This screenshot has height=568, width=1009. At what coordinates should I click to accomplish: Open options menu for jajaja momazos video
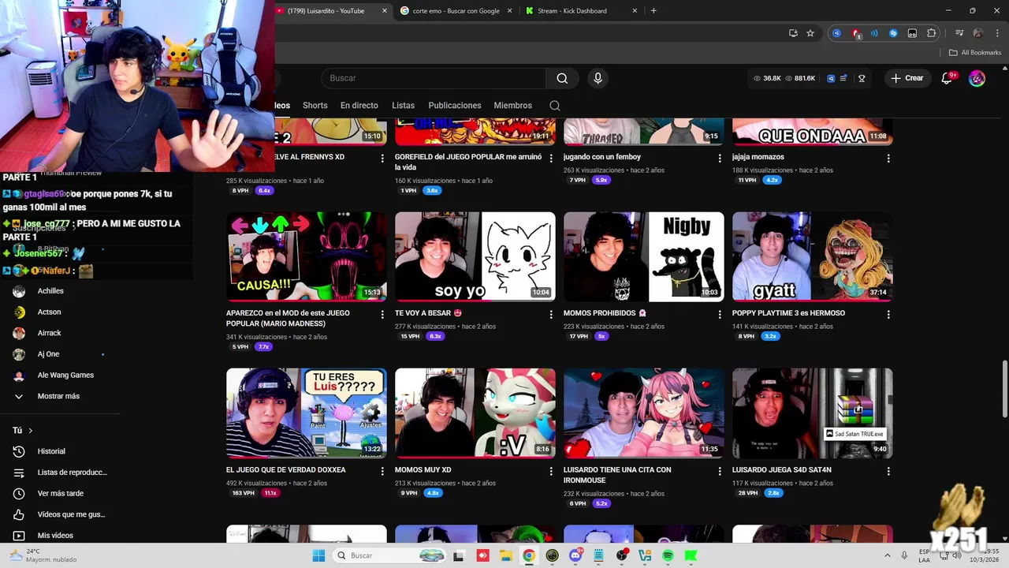coord(888,158)
